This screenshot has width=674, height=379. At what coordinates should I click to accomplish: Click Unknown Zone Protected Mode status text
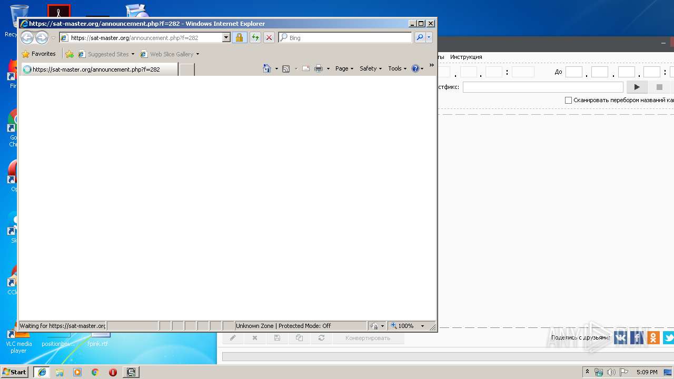[283, 326]
